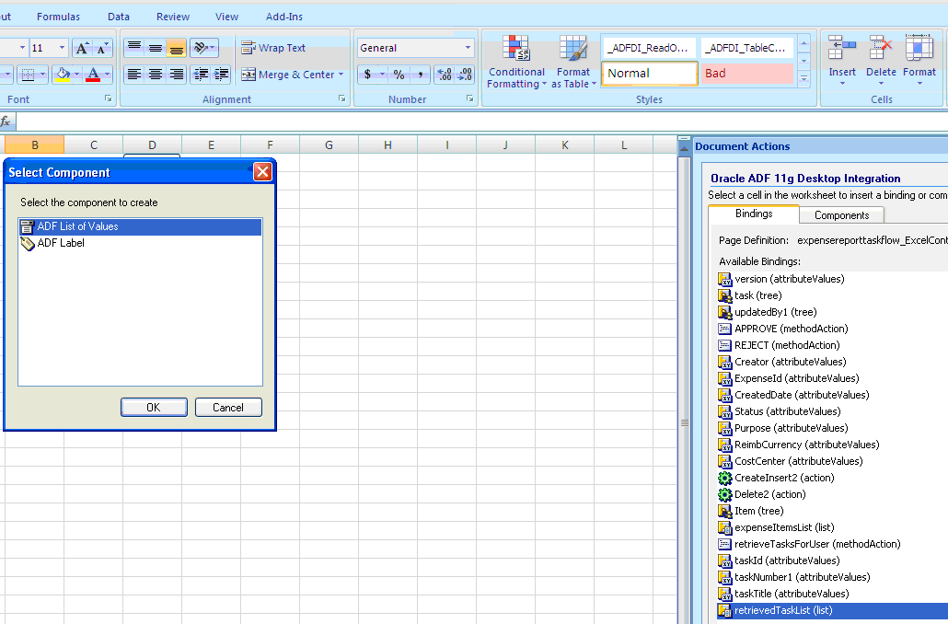This screenshot has width=948, height=624.
Task: Switch to the Components tab
Action: point(841,215)
